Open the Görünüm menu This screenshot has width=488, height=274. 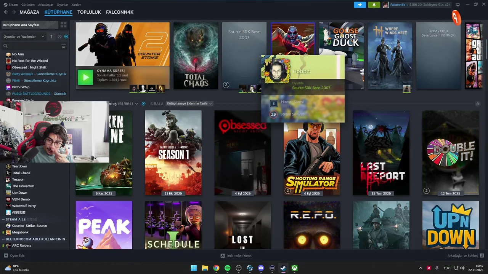[28, 5]
